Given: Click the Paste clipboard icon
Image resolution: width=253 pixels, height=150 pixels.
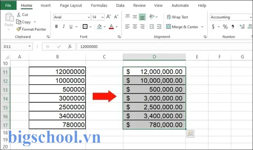Looking at the screenshot, I should [x=9, y=17].
